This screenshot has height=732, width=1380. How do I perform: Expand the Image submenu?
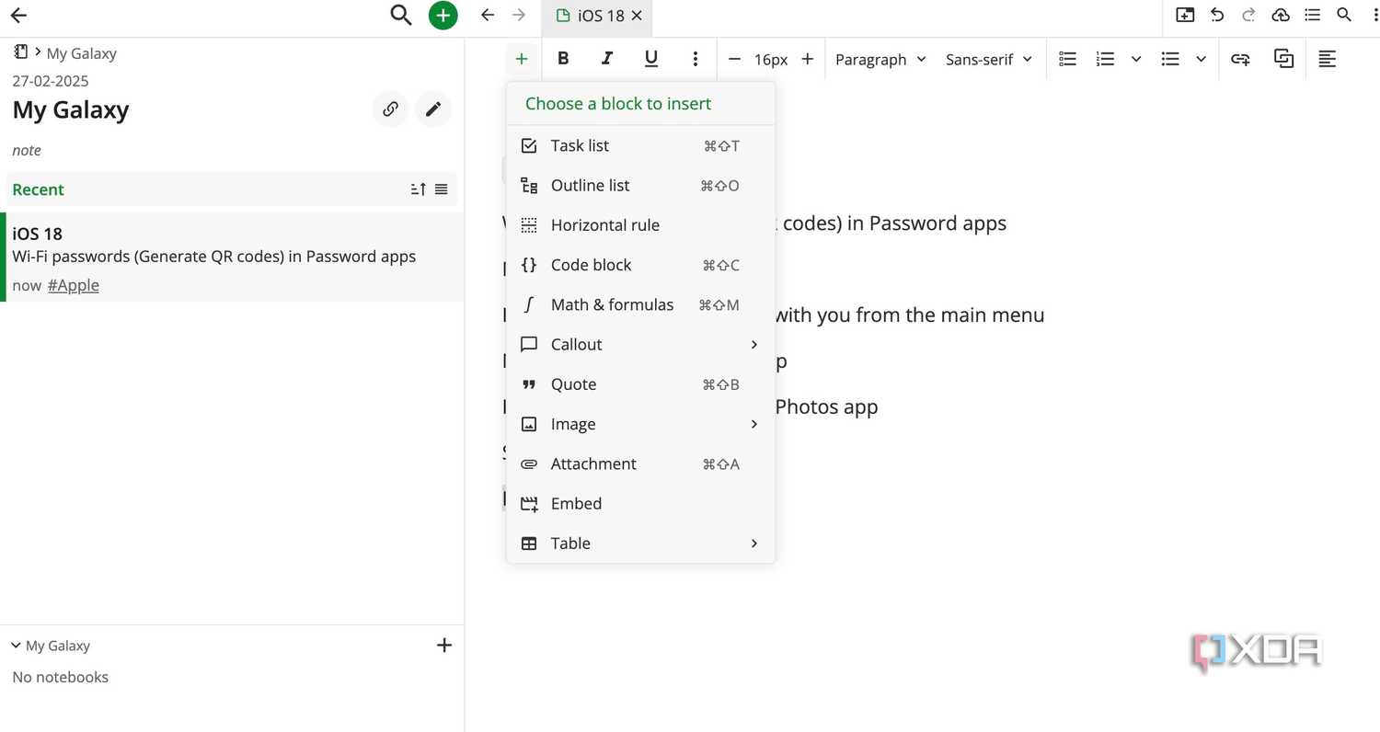(x=640, y=424)
